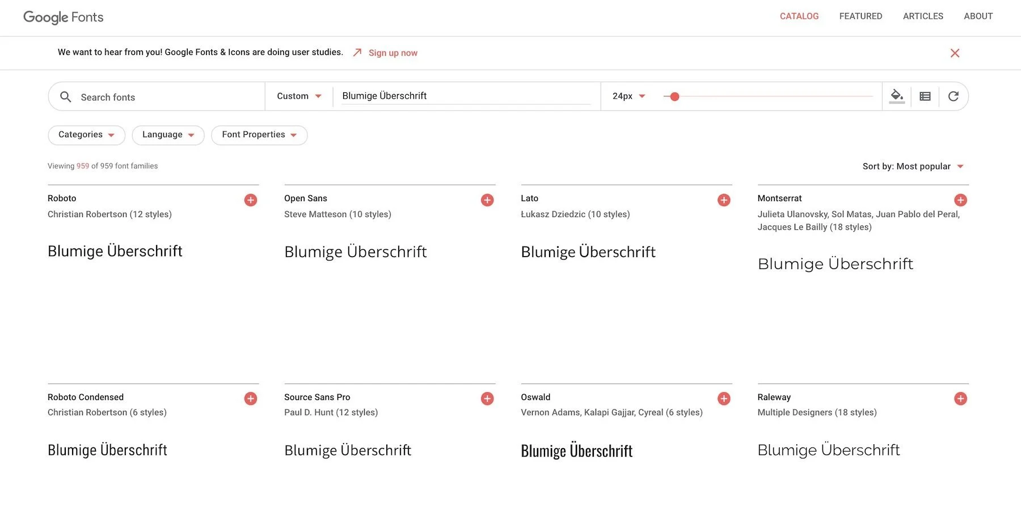Click the font size slider handle
The width and height of the screenshot is (1021, 528).
point(674,97)
